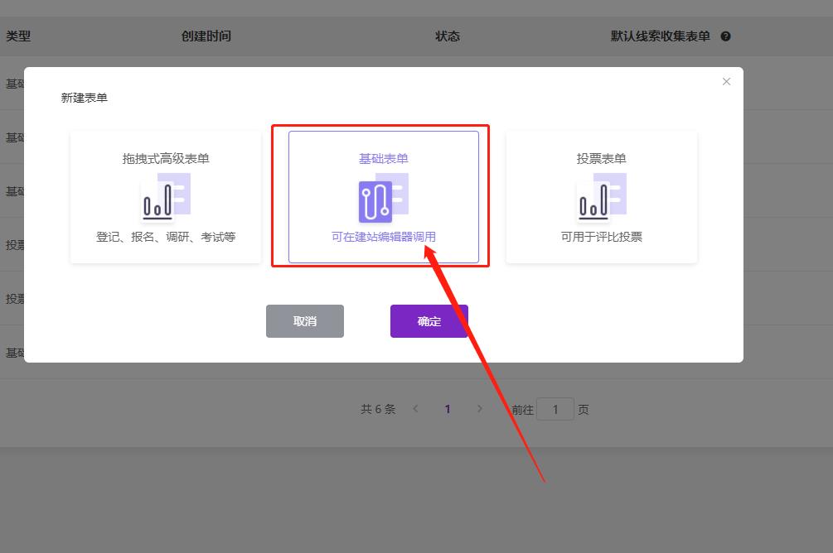The width and height of the screenshot is (833, 553).
Task: Cancel the dialog via 取消 button
Action: [x=304, y=321]
